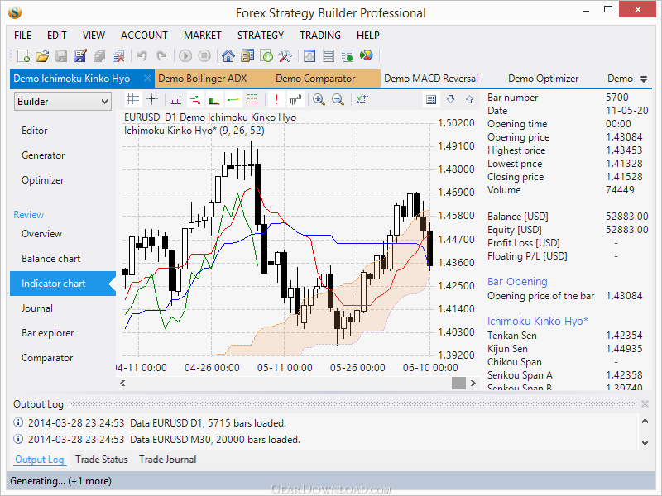662x496 pixels.
Task: Open the Overview review page
Action: click(41, 234)
